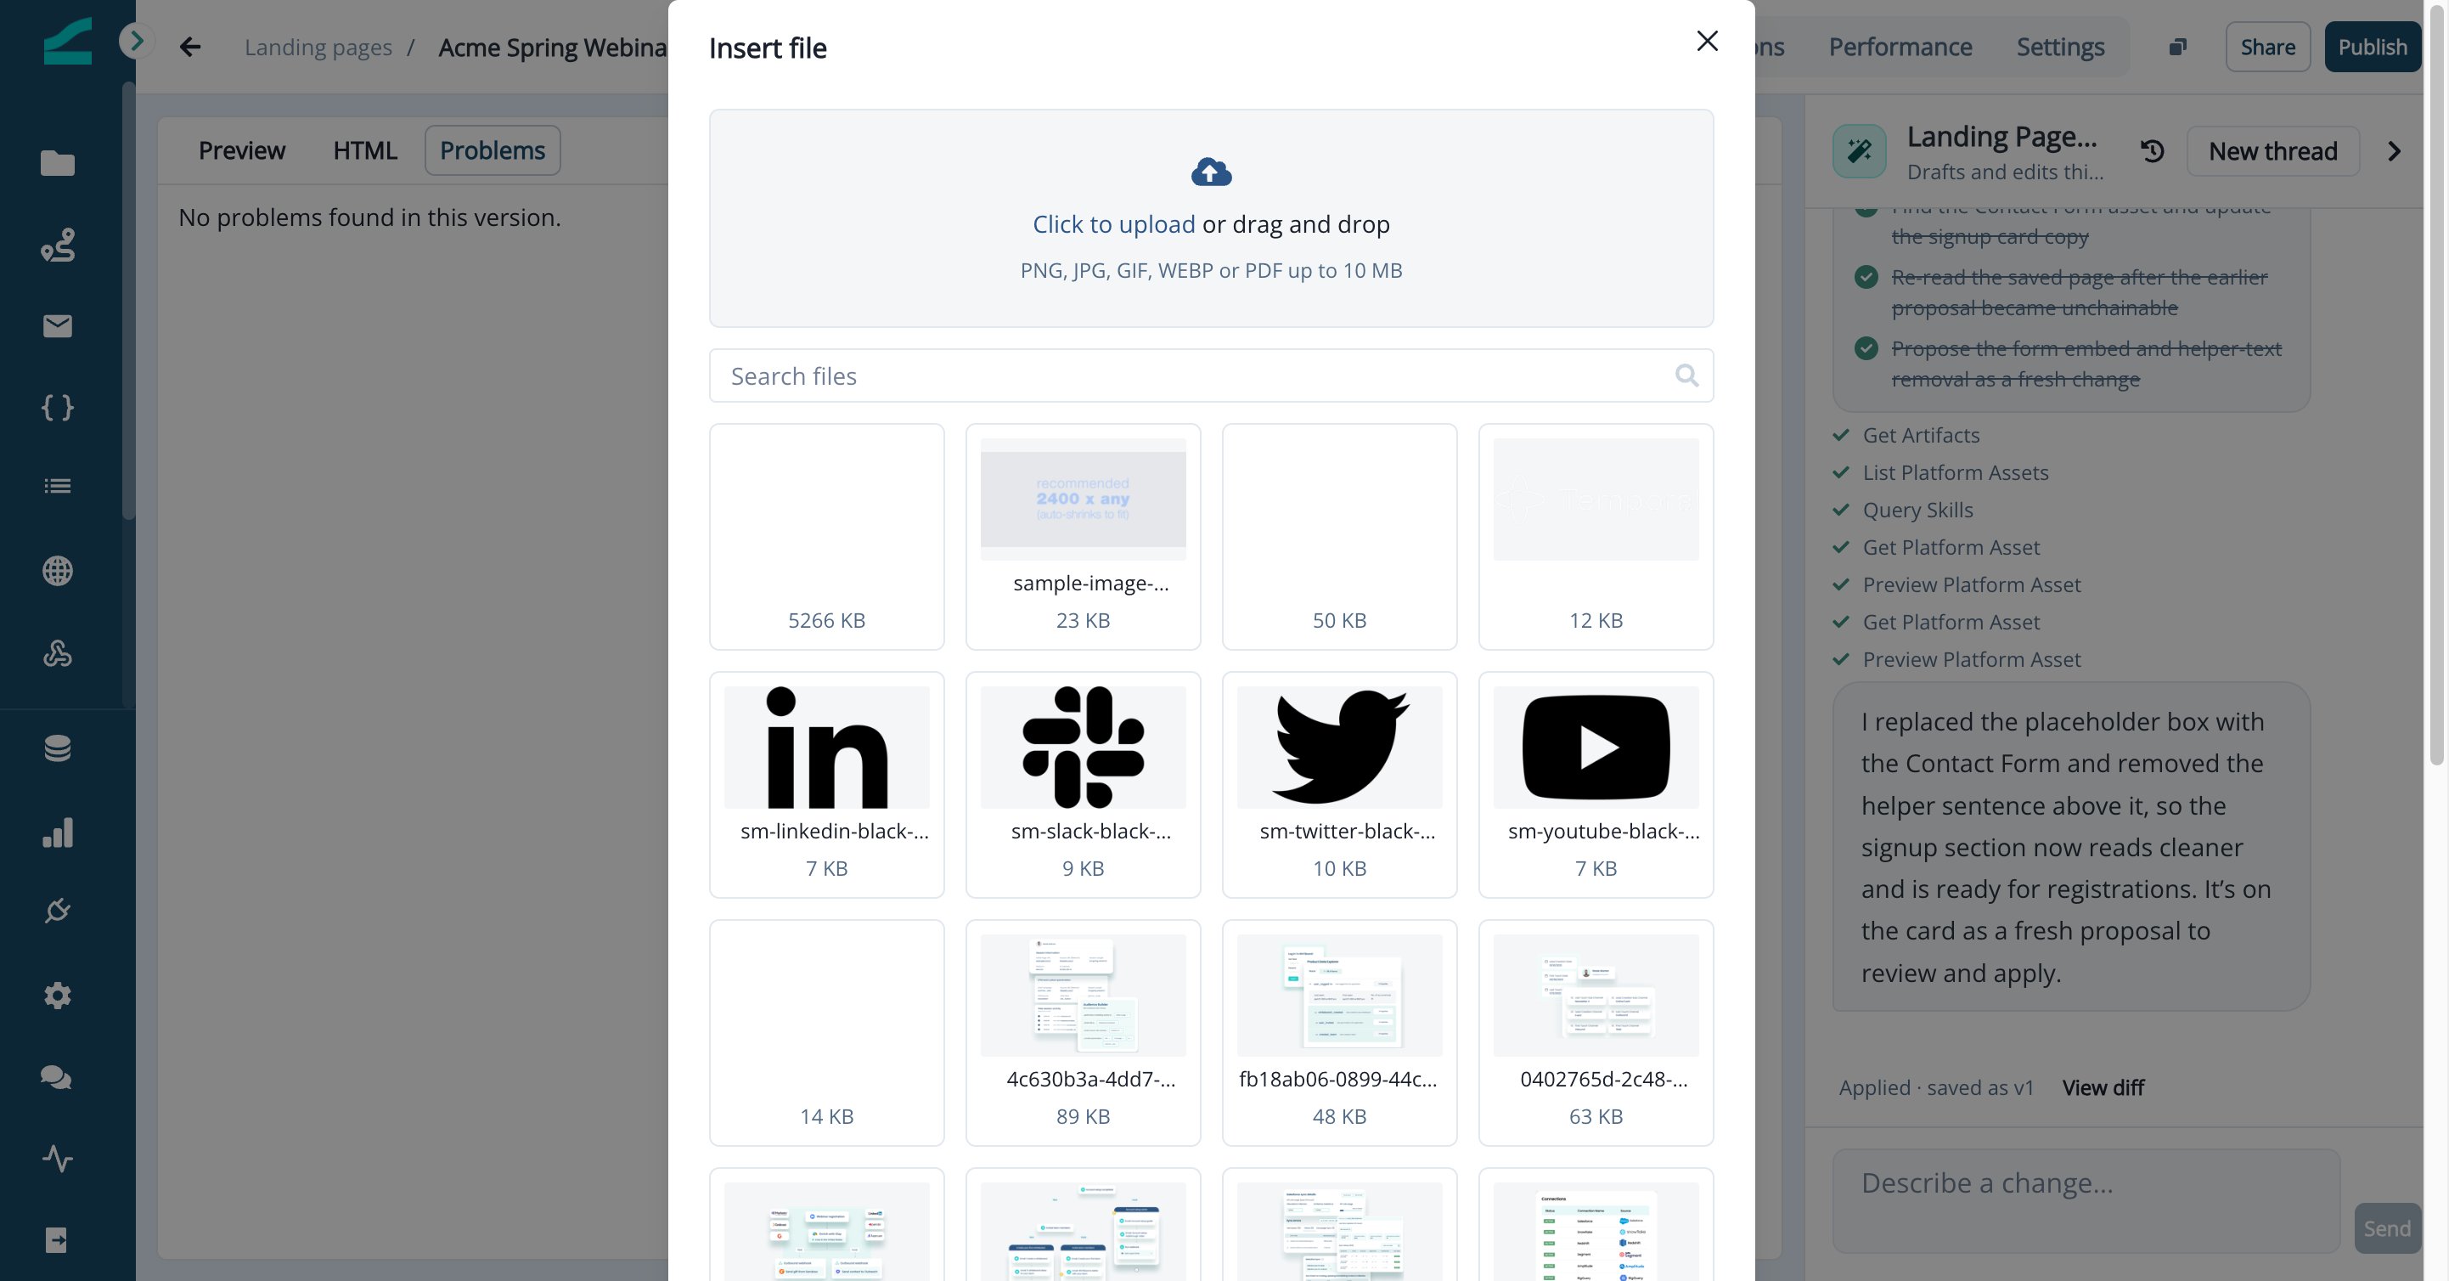Open the bar chart analytics icon
The image size is (2449, 1281).
pyautogui.click(x=57, y=832)
